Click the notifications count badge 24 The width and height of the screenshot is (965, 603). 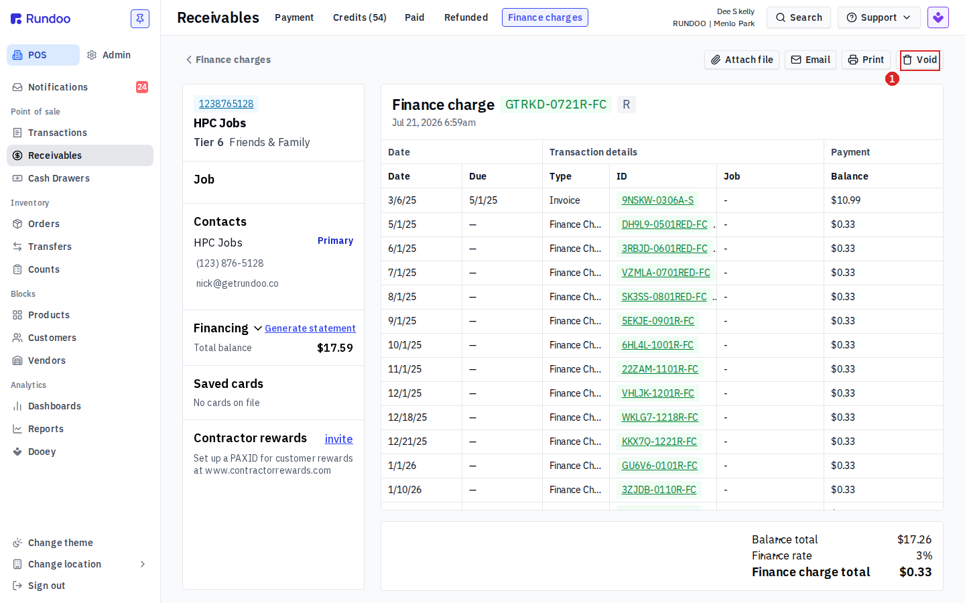142,87
